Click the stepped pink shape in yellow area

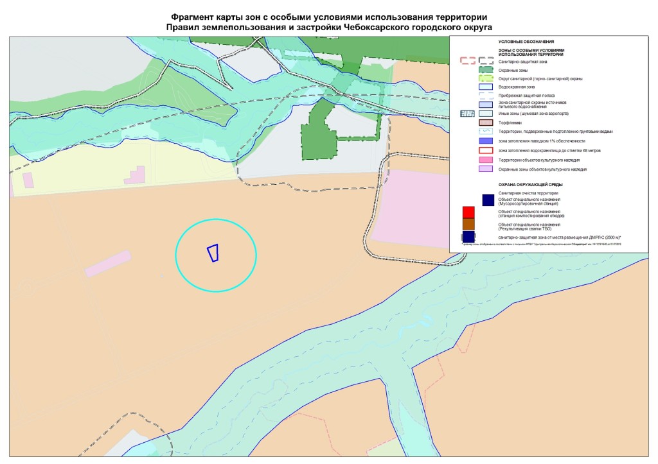point(135,175)
